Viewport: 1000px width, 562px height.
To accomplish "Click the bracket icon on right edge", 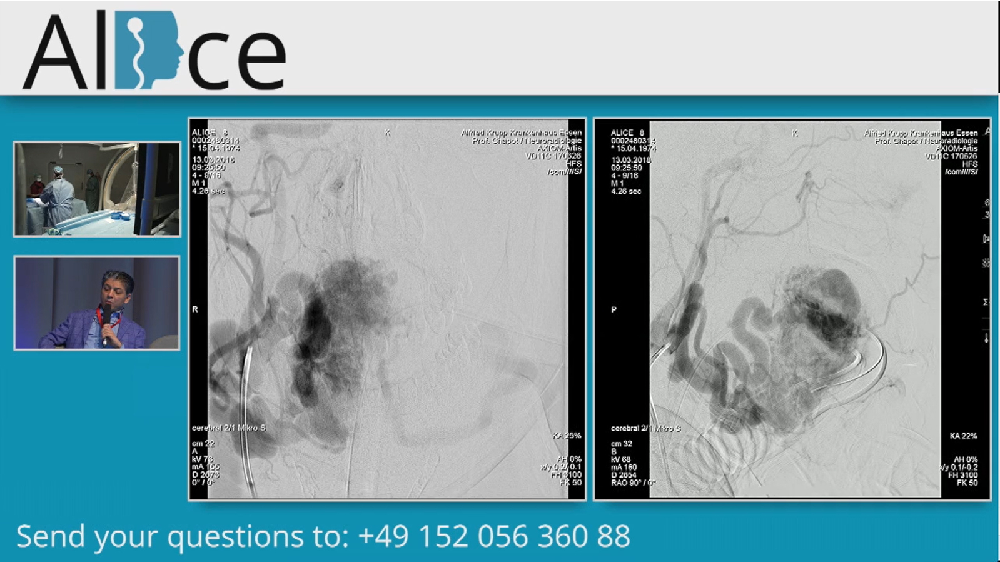I will pyautogui.click(x=986, y=238).
